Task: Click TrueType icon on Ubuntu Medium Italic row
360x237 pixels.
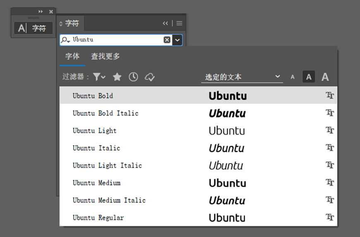Action: coord(330,200)
